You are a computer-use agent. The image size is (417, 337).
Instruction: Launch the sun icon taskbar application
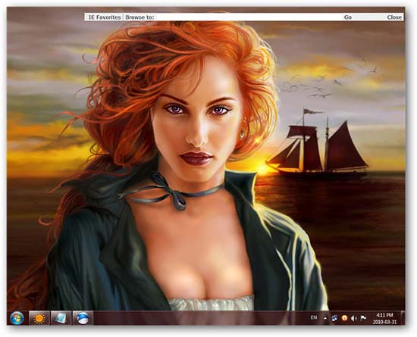coord(39,318)
